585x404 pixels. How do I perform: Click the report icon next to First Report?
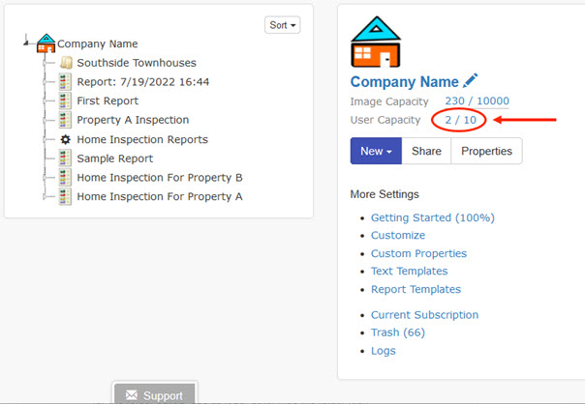pyautogui.click(x=66, y=101)
